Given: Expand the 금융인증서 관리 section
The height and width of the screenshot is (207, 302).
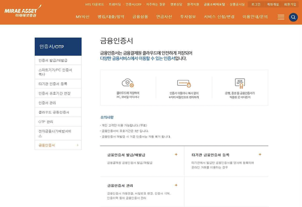Looking at the screenshot, I should tap(176, 185).
